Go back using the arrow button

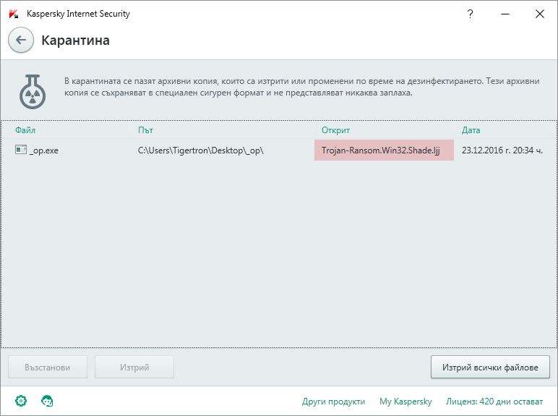[21, 40]
